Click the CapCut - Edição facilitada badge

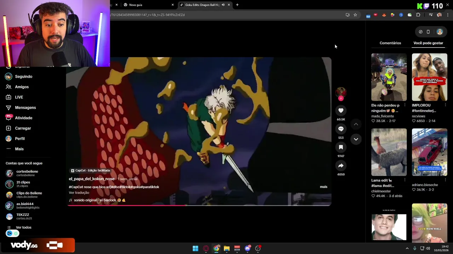(x=91, y=170)
